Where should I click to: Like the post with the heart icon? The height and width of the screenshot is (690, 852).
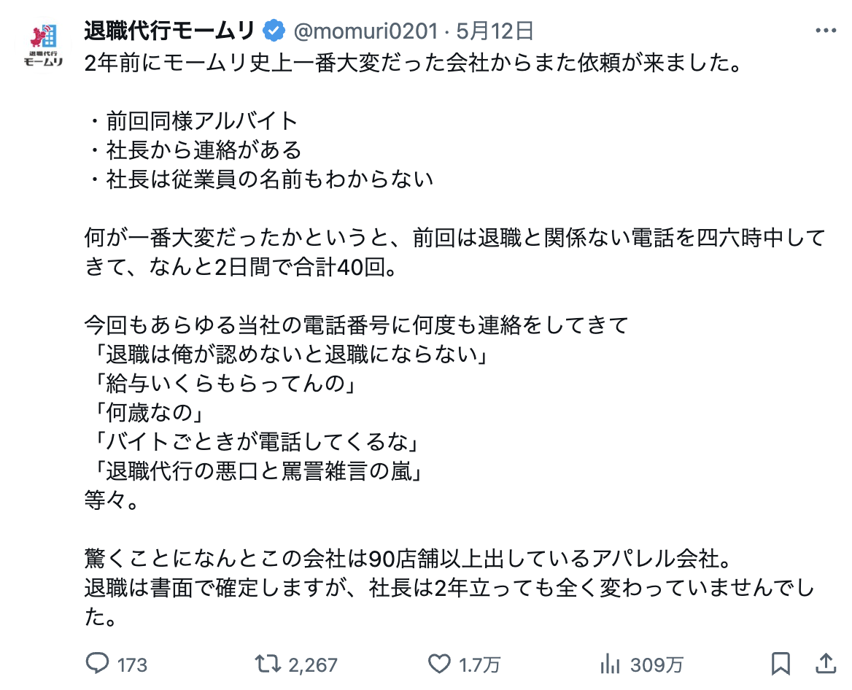438,664
